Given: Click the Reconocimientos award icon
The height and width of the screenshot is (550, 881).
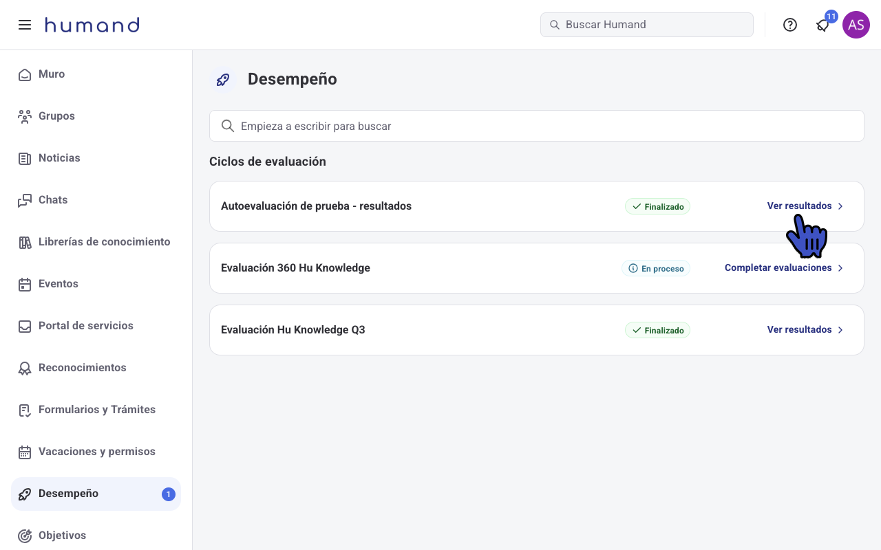Looking at the screenshot, I should click(25, 368).
